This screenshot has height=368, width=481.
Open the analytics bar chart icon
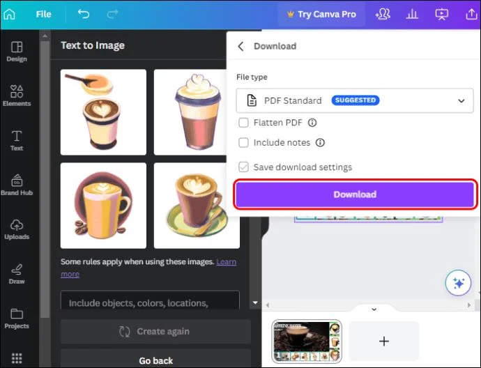[412, 14]
